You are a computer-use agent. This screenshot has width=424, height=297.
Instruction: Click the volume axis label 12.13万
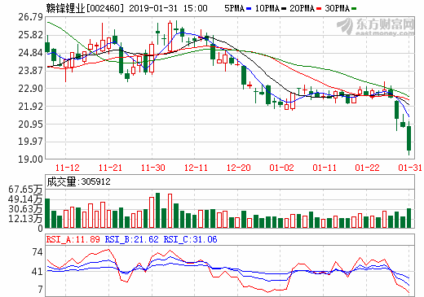(25, 218)
